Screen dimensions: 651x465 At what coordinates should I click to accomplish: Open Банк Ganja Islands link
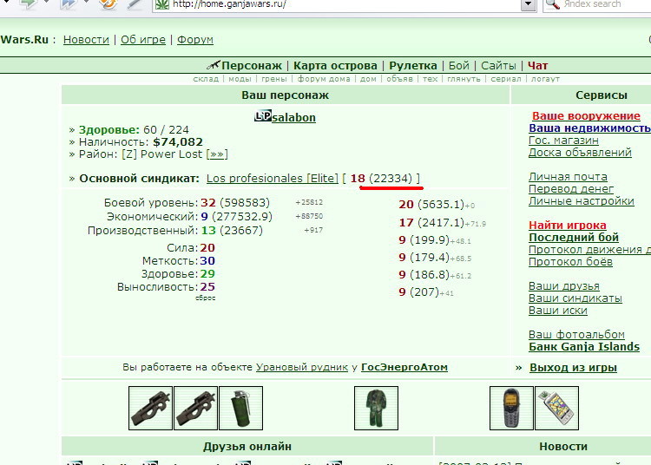(x=584, y=347)
